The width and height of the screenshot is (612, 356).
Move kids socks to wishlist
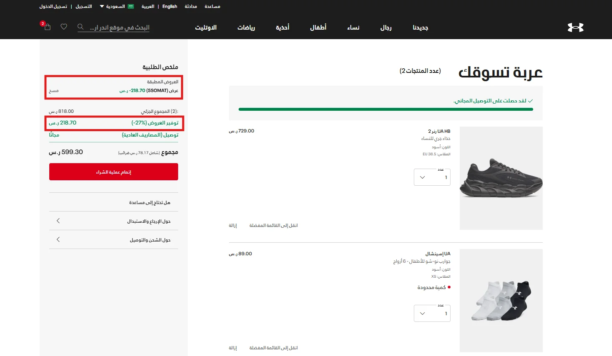pyautogui.click(x=274, y=348)
